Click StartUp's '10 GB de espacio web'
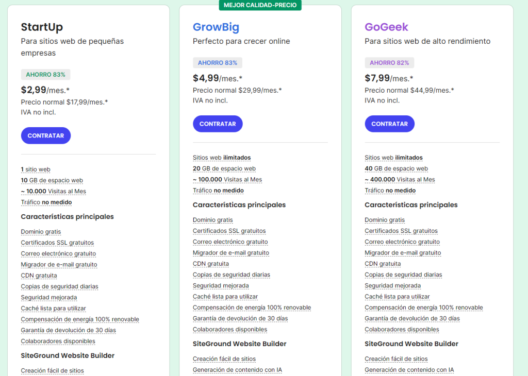 click(x=52, y=180)
